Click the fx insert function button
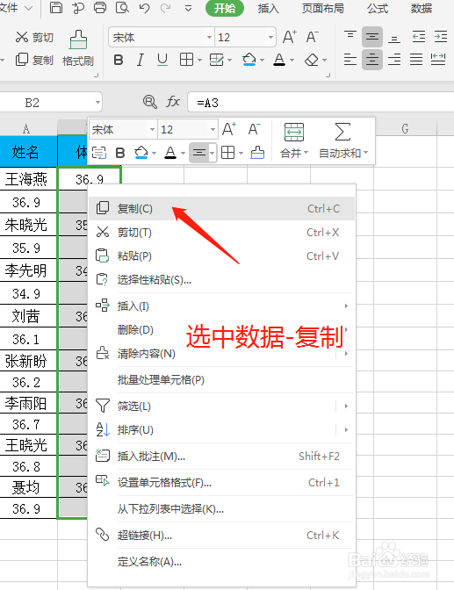This screenshot has width=454, height=590. point(173,102)
